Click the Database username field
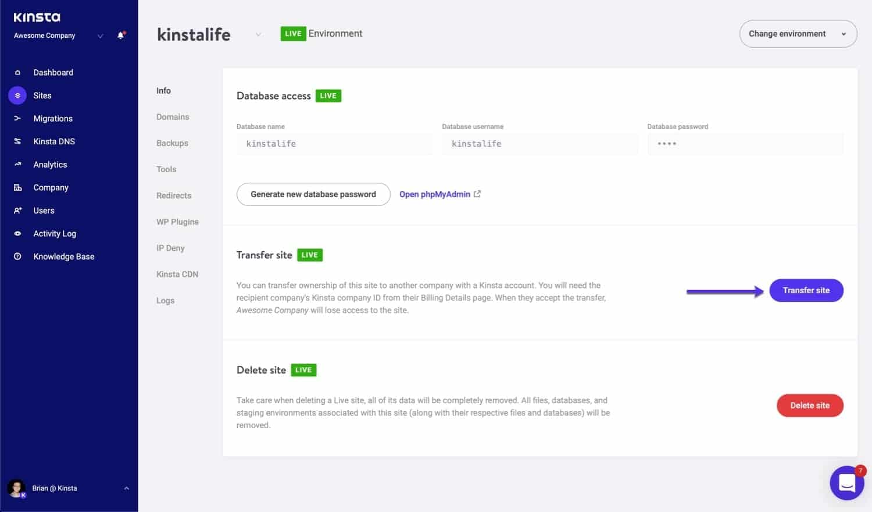Image resolution: width=872 pixels, height=512 pixels. point(540,144)
